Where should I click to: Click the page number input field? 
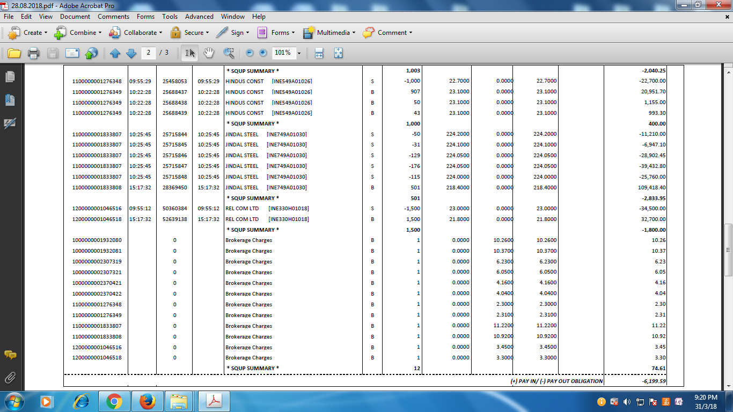pyautogui.click(x=149, y=53)
